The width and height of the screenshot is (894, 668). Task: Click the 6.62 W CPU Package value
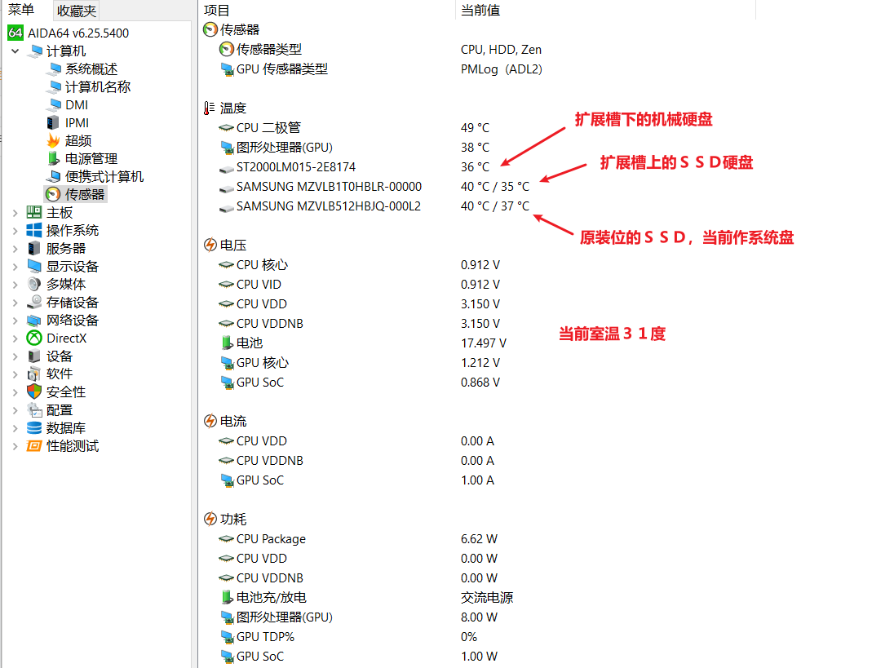[x=479, y=539]
